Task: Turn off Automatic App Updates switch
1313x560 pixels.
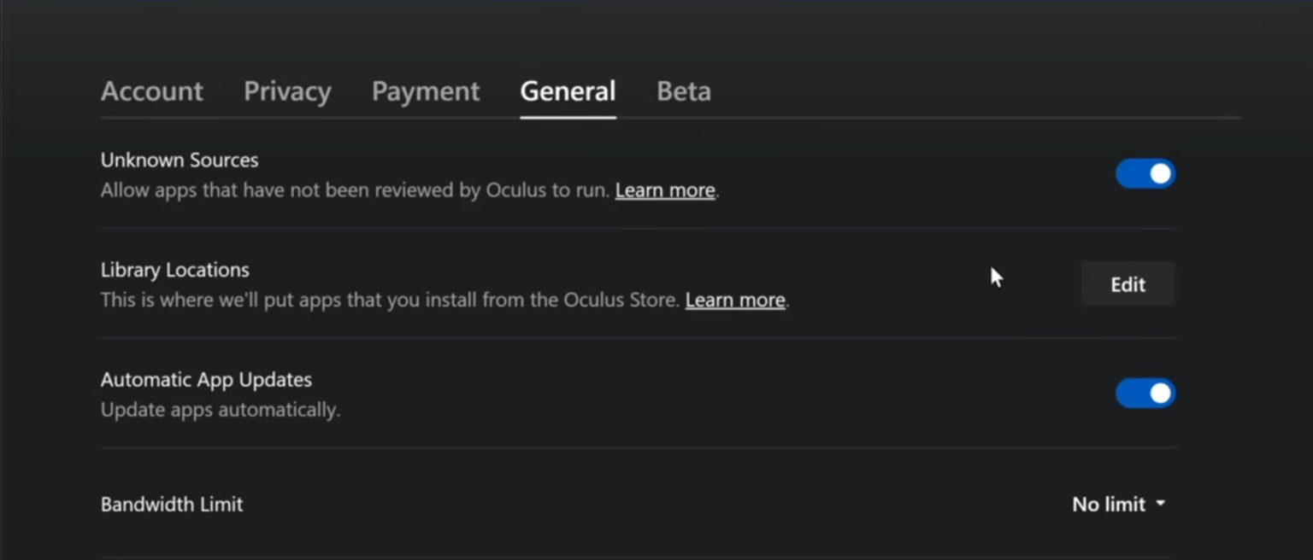Action: click(1145, 394)
